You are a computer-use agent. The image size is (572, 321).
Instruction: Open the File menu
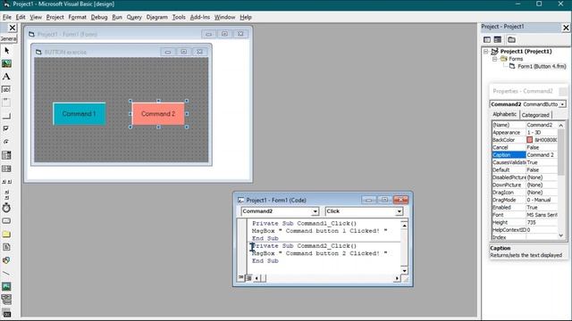7,17
